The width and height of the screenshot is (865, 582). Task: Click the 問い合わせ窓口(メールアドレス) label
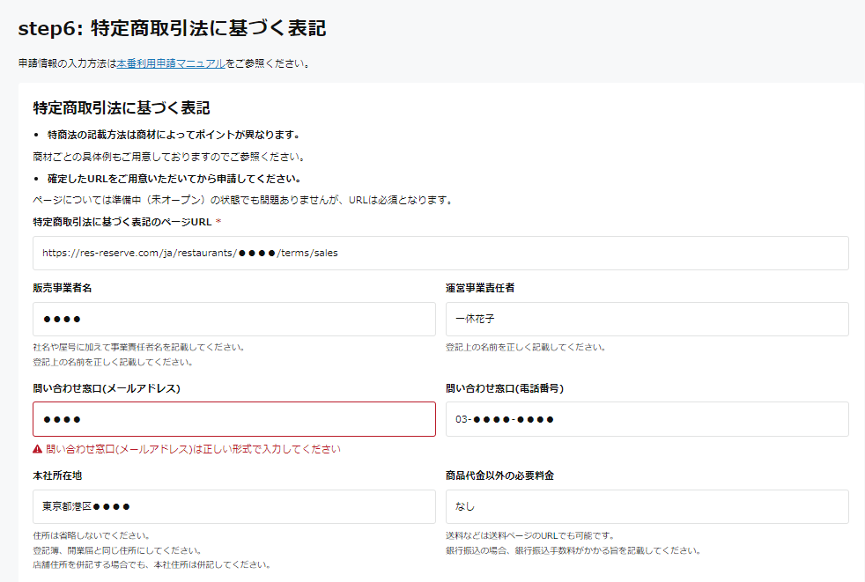(x=113, y=388)
